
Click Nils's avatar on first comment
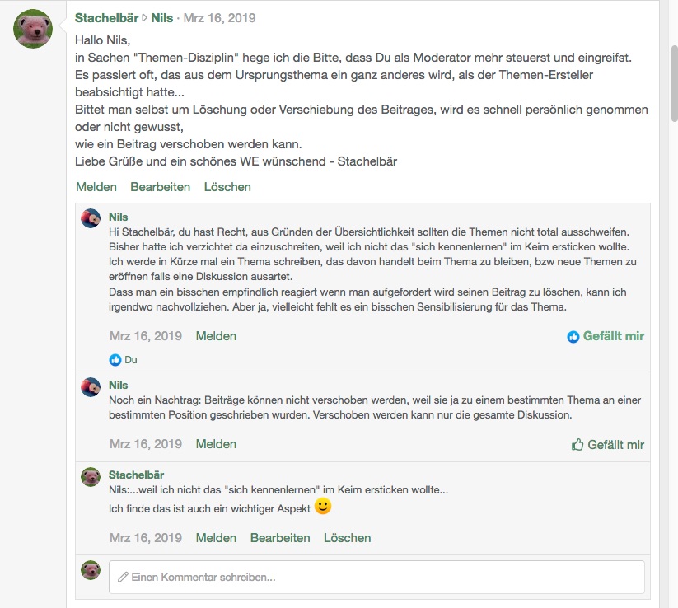91,218
